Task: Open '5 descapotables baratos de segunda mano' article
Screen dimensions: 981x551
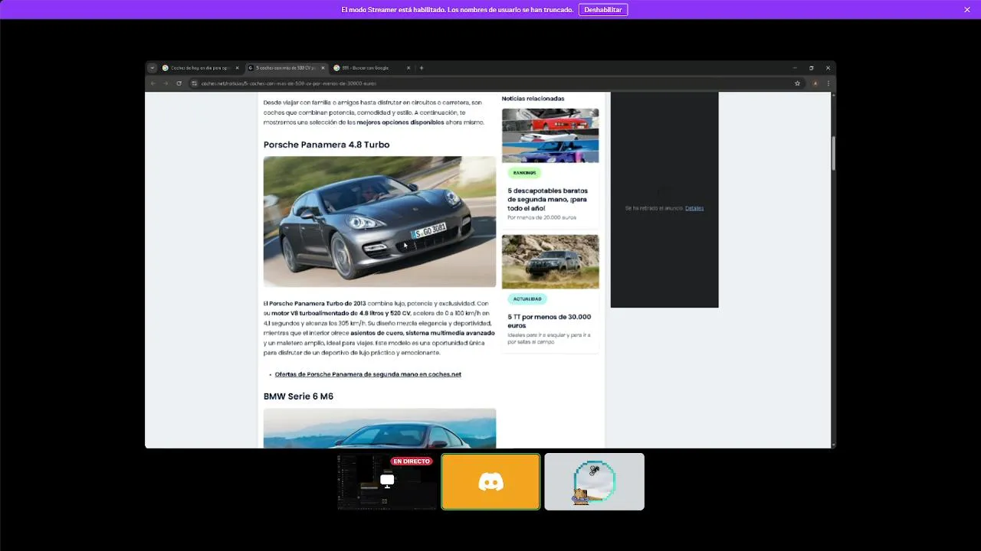Action: pyautogui.click(x=547, y=199)
